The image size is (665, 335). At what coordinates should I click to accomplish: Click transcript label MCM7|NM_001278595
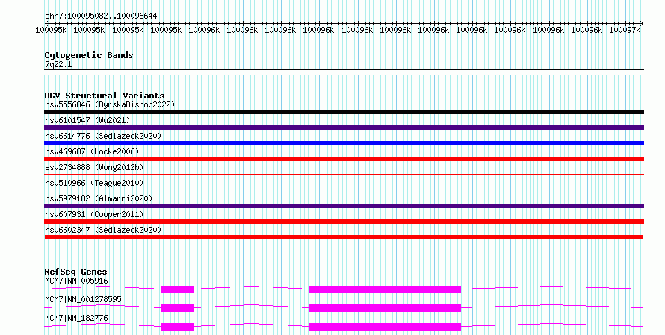click(x=83, y=299)
